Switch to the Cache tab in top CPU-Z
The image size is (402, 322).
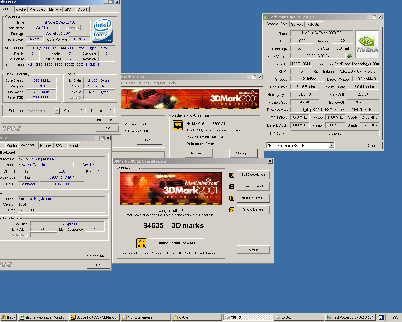[x=21, y=9]
